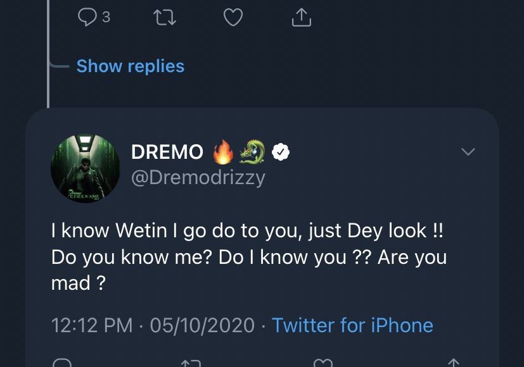Open the chevron menu on DREMO's tweet
The image size is (524, 367).
pos(468,152)
